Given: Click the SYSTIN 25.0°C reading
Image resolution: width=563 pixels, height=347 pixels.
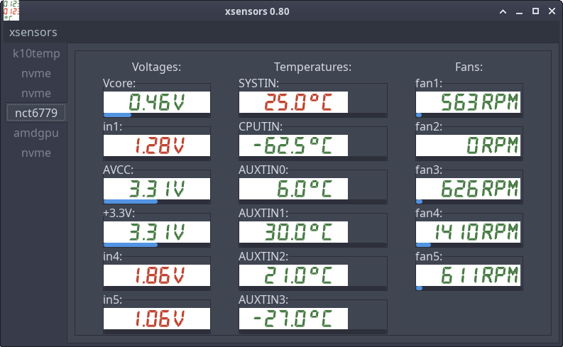Looking at the screenshot, I should [293, 102].
